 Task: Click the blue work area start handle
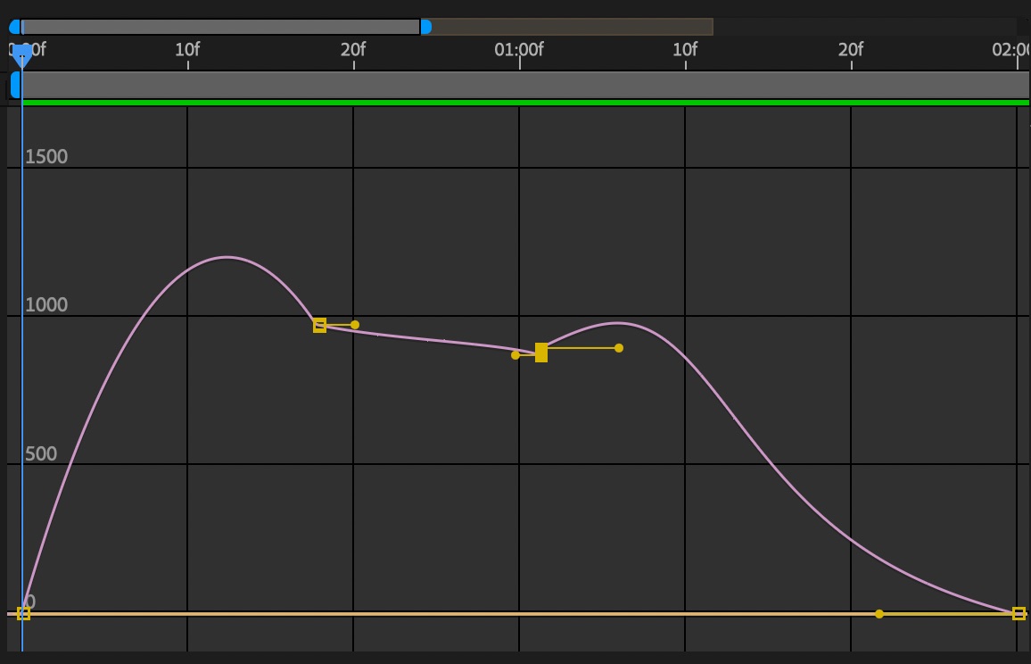click(x=14, y=85)
